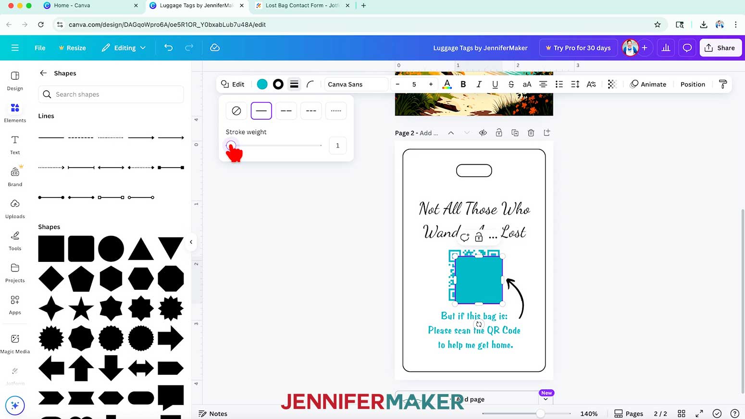Click the Share button
This screenshot has width=745, height=419.
click(x=720, y=48)
